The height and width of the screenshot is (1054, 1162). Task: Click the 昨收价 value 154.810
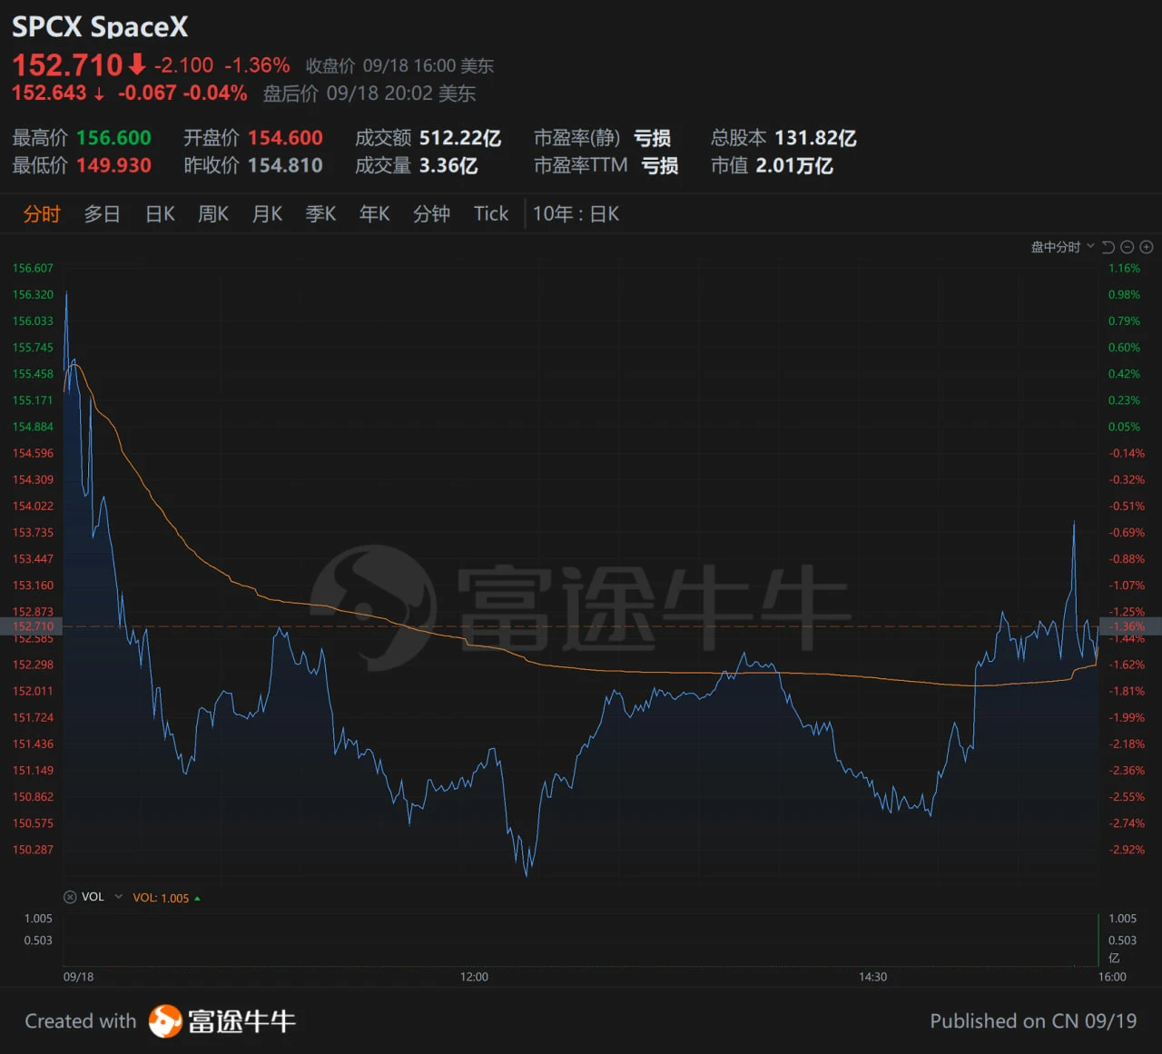[285, 165]
